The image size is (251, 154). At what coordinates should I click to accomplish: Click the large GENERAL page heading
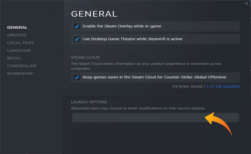(x=94, y=14)
